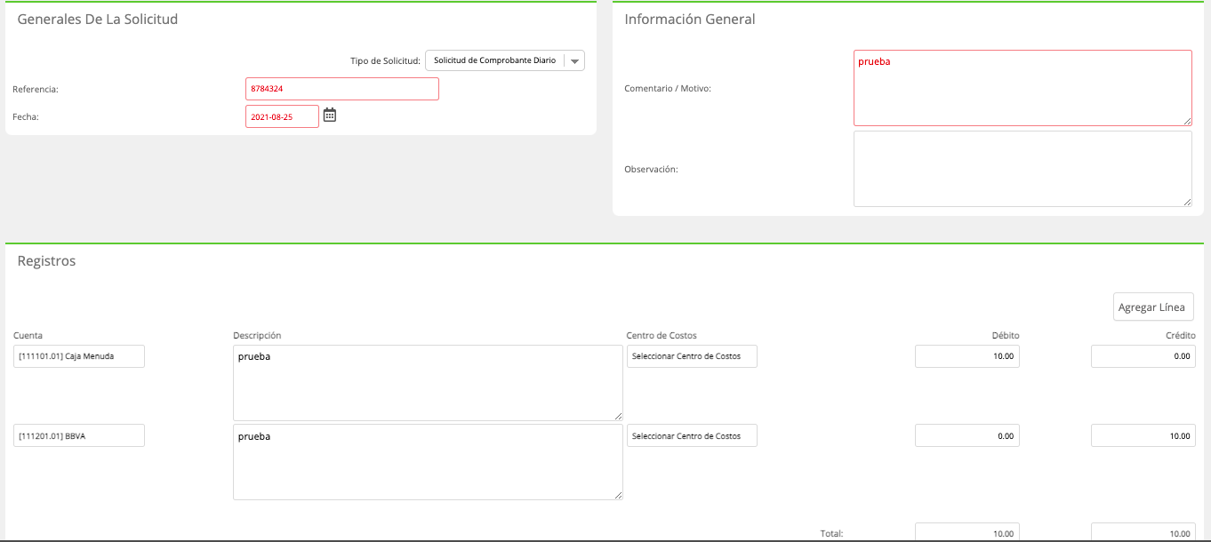Image resolution: width=1211 pixels, height=542 pixels.
Task: Click the Total: label
Action: coord(831,534)
